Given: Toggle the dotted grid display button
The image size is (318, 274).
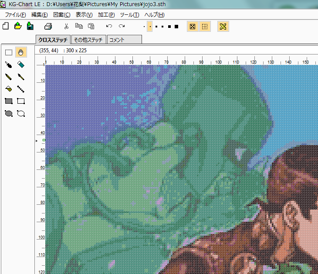Looking at the screenshot, I should click(x=205, y=27).
